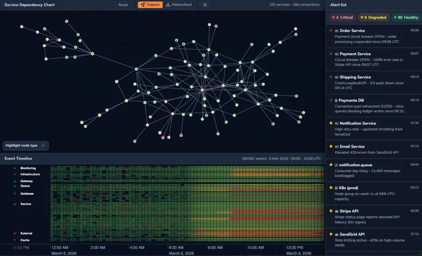Click the Stripe API cloud icon

[336, 212]
